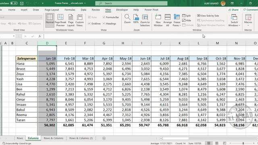The width and height of the screenshot is (258, 145).
Task: Click the Save icon in title bar
Action: coord(22,3)
